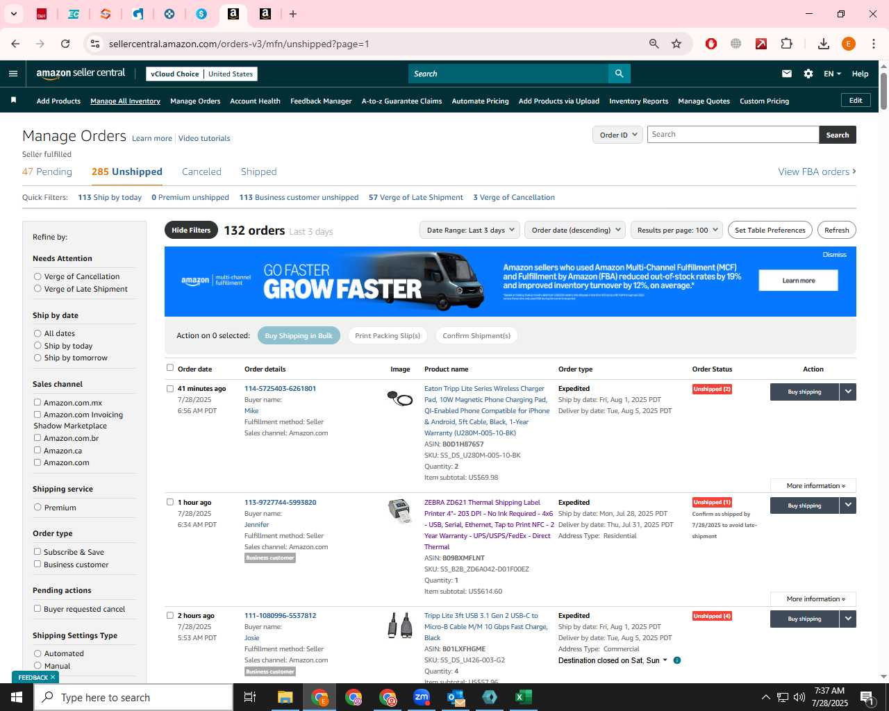The image size is (889, 711).
Task: Open the Date Range Last 3 days dropdown
Action: coord(470,230)
